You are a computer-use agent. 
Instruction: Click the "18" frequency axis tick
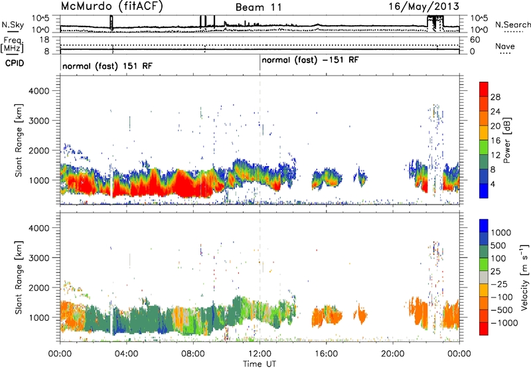tap(44, 40)
